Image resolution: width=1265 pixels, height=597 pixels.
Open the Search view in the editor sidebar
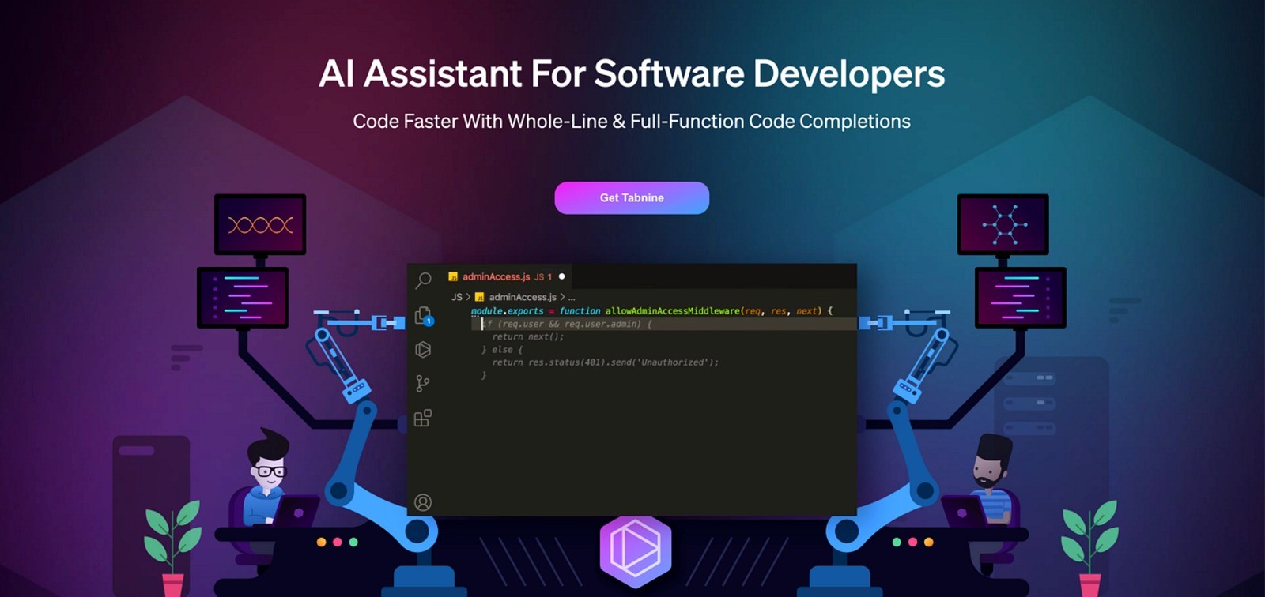423,280
